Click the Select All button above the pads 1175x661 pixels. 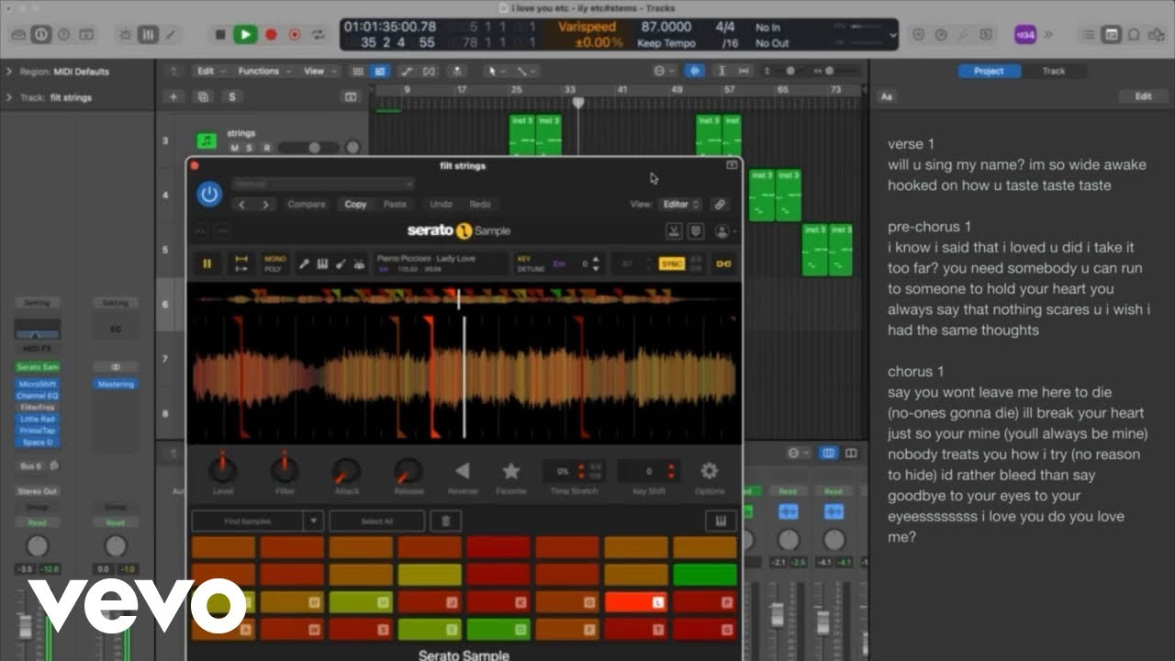point(376,521)
